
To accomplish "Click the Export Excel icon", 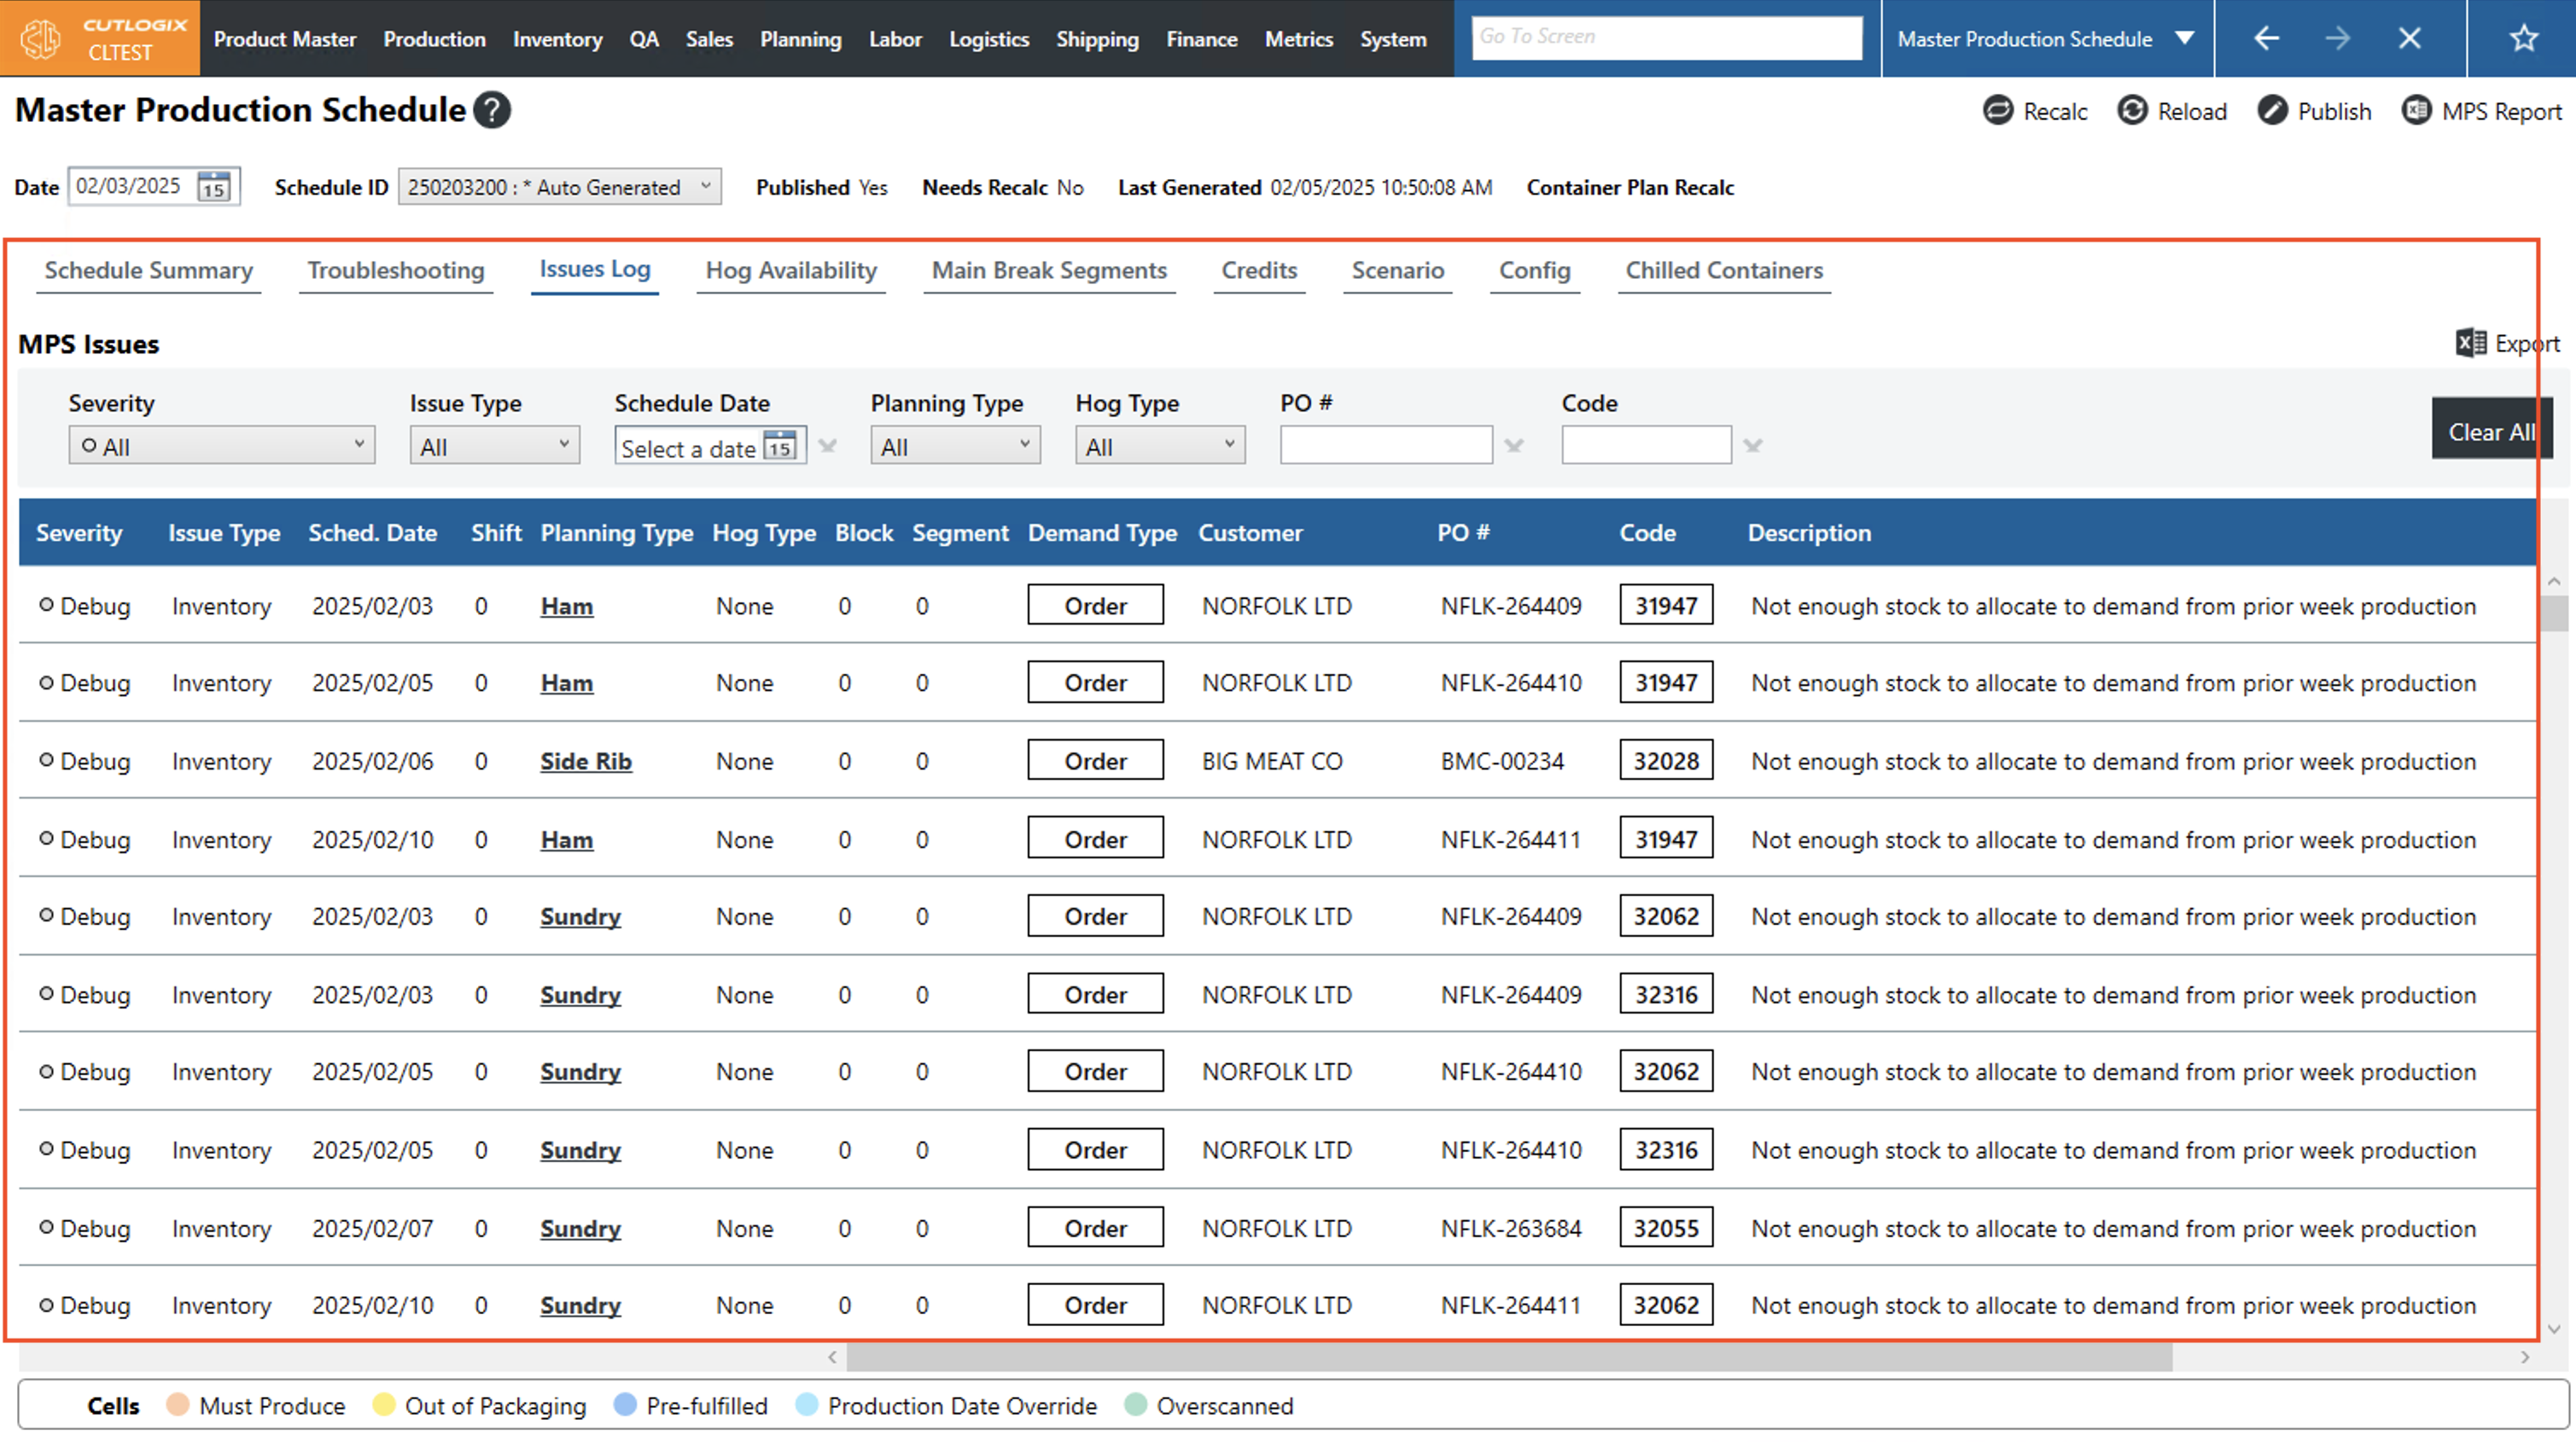I will pos(2470,343).
